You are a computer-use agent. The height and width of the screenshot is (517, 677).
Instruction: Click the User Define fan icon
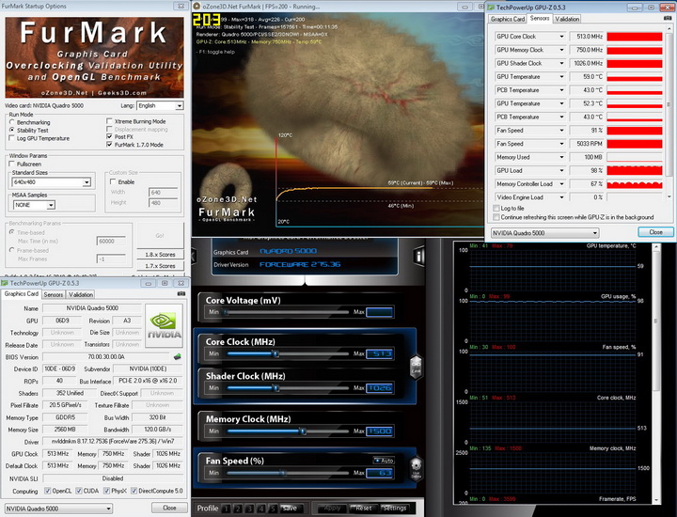[x=417, y=469]
